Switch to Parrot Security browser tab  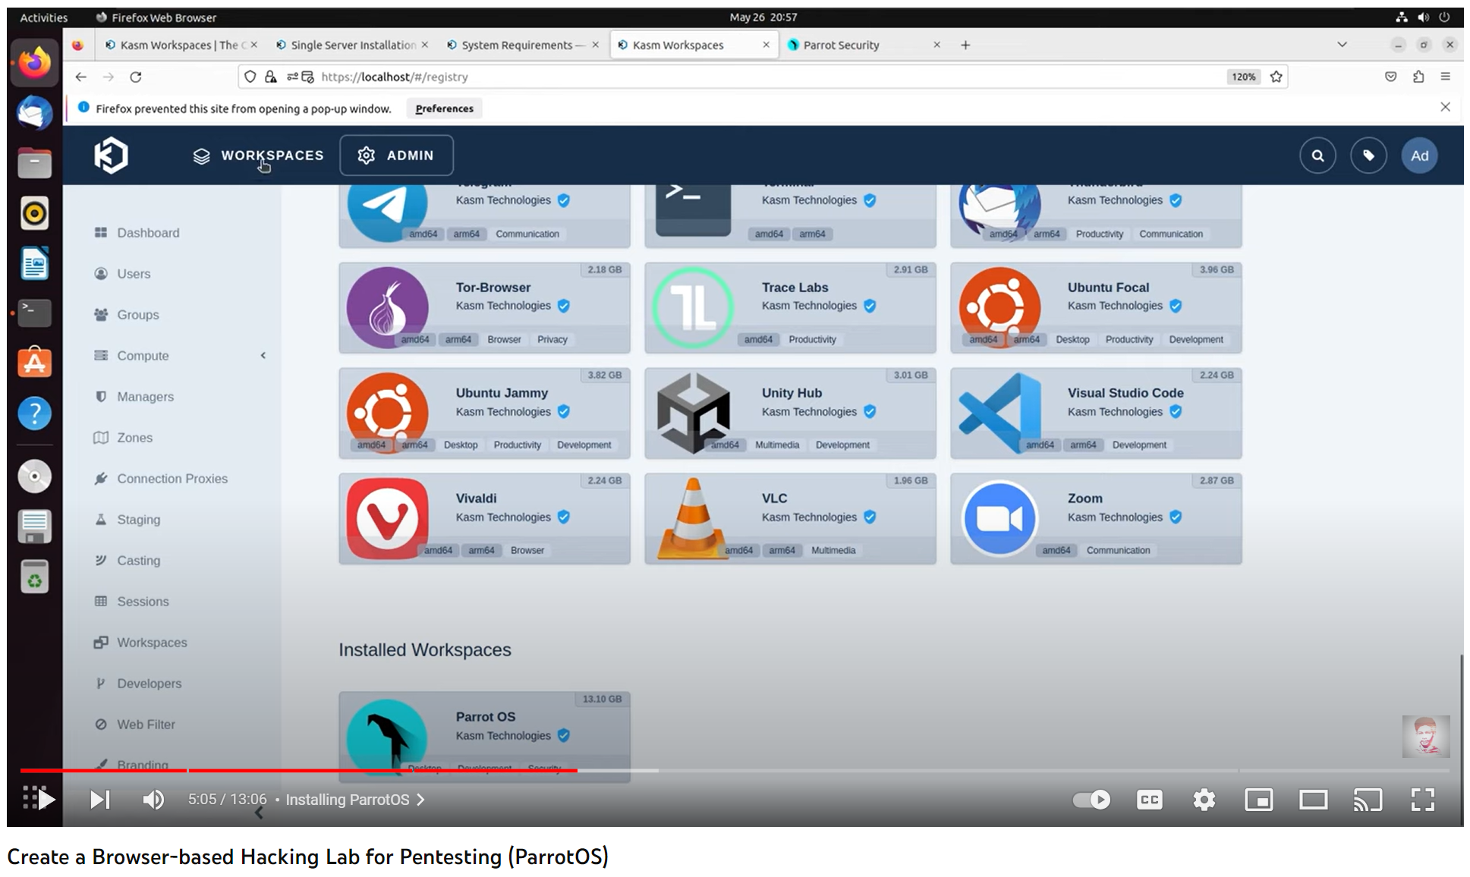coord(841,45)
